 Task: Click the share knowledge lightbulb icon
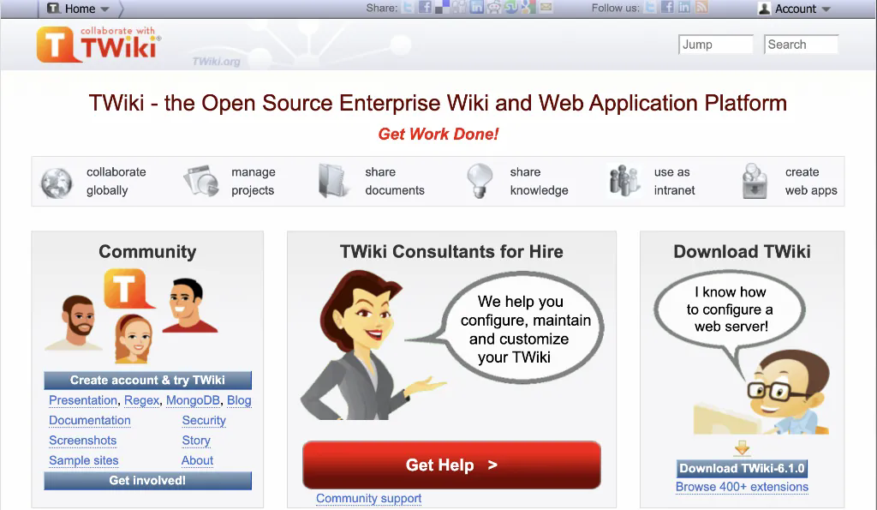click(478, 180)
